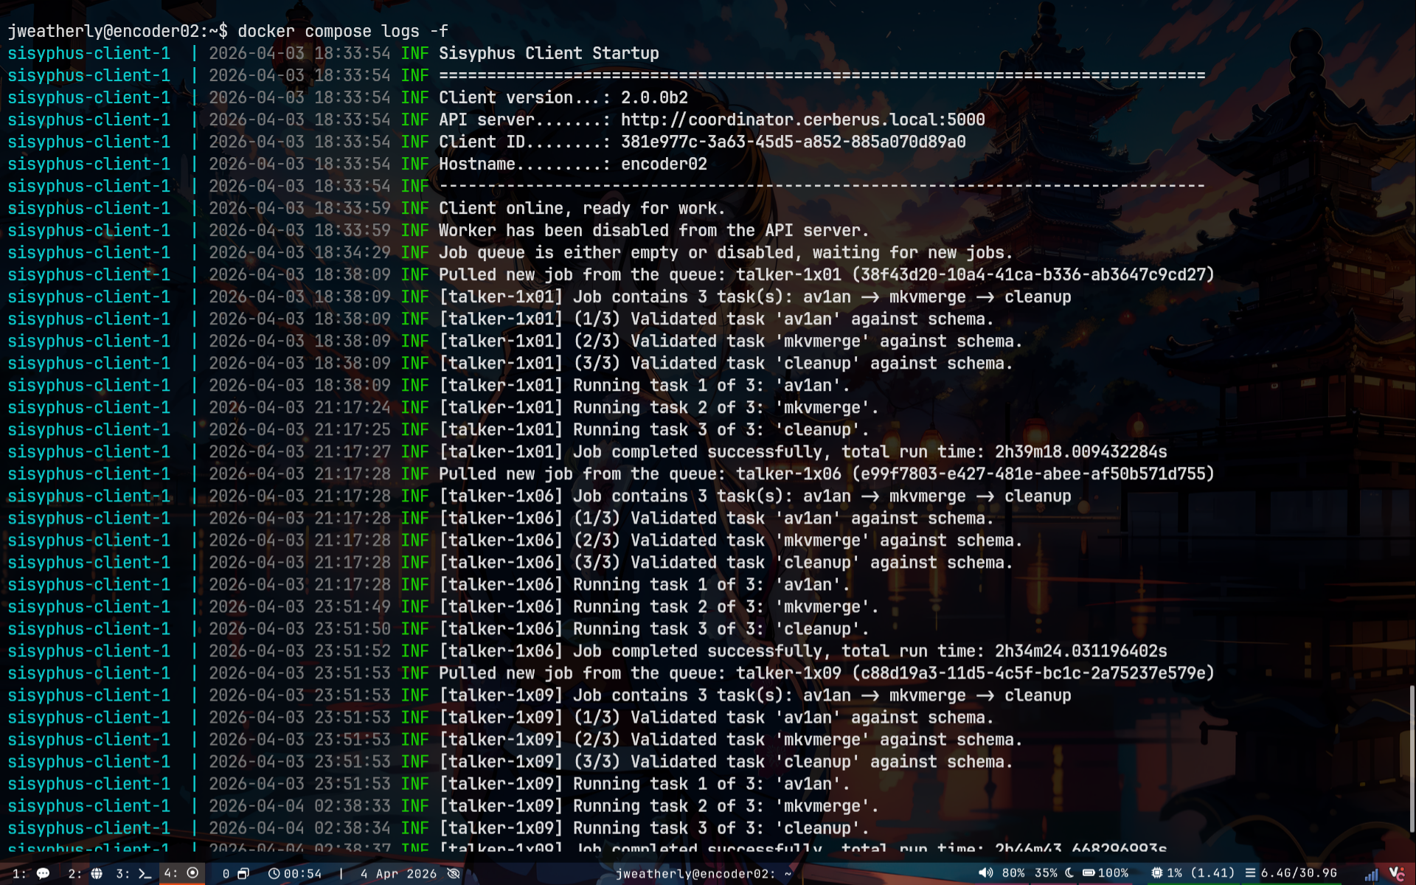Click the battery 100% indicator
Screen dimensions: 1416x885
pos(1106,873)
